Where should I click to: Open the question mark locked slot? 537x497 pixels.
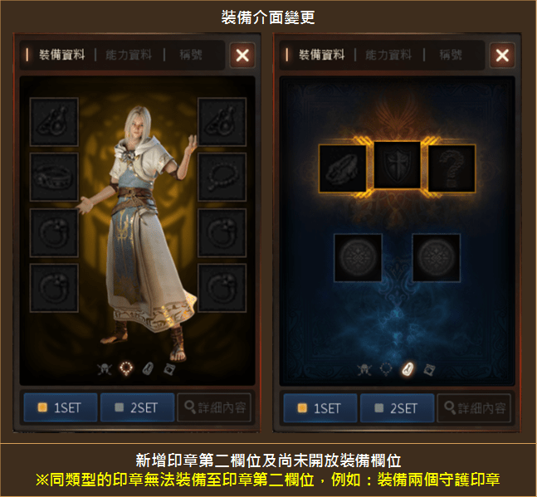(452, 168)
